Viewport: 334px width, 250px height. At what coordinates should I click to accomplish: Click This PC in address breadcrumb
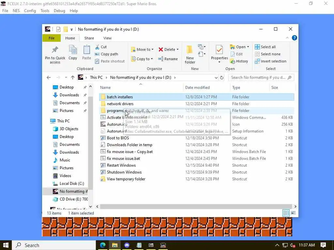point(96,77)
